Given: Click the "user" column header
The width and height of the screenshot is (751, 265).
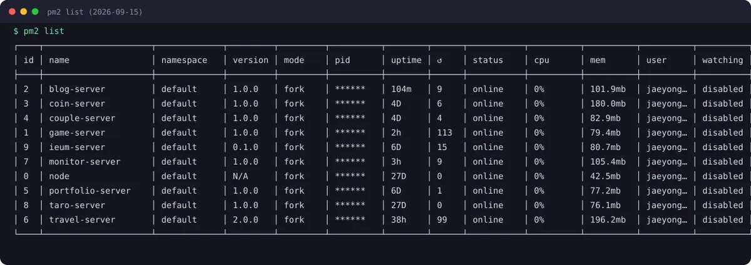Looking at the screenshot, I should pos(656,60).
